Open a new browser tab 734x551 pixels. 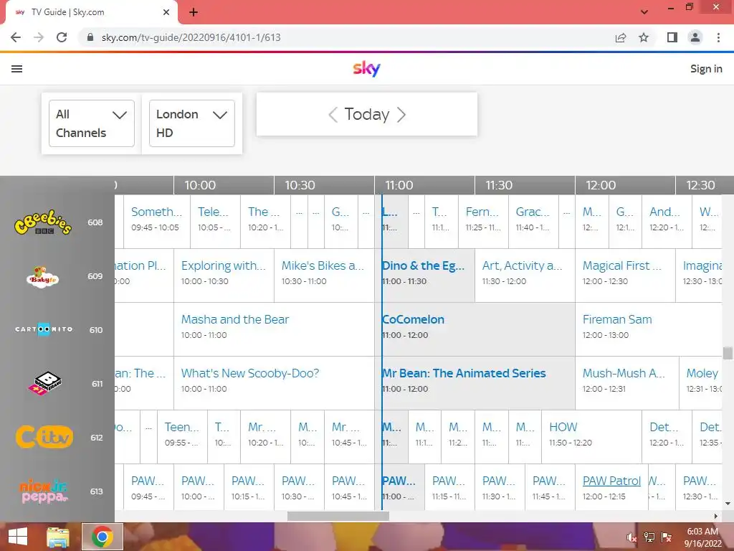pyautogui.click(x=194, y=12)
